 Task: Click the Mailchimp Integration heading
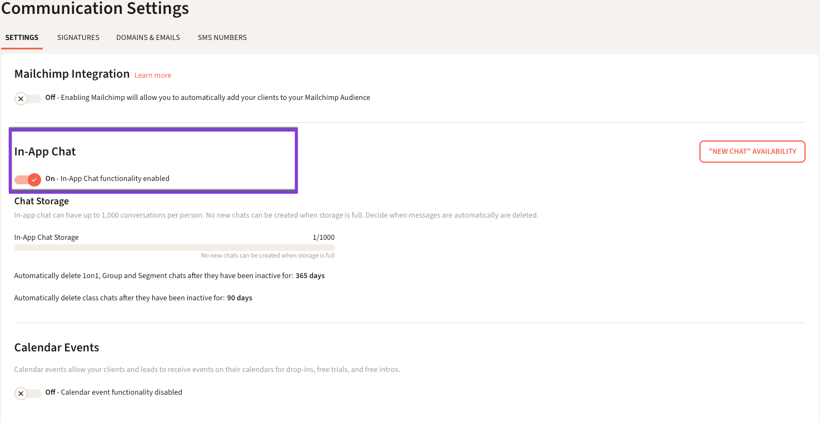click(72, 74)
